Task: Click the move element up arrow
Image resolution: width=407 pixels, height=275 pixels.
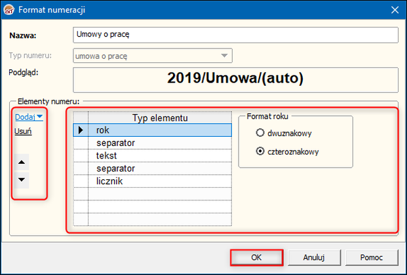Action: (22, 162)
